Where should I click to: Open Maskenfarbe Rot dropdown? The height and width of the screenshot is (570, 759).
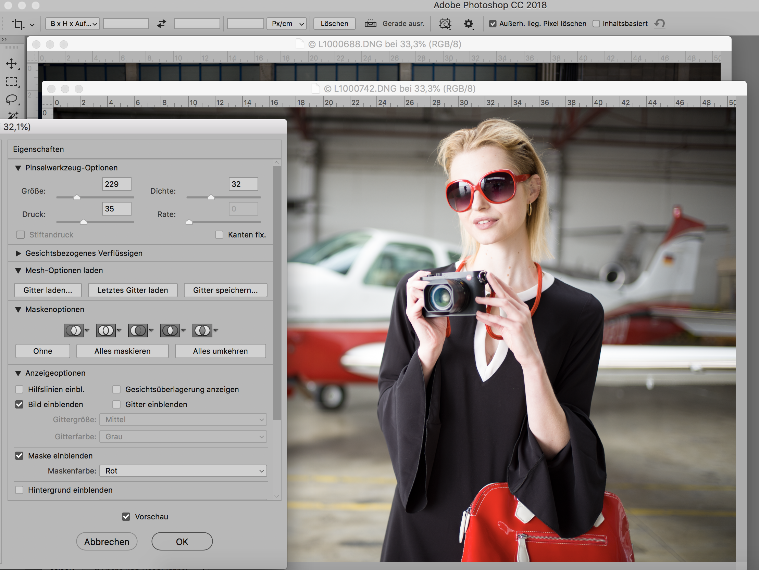tap(183, 471)
